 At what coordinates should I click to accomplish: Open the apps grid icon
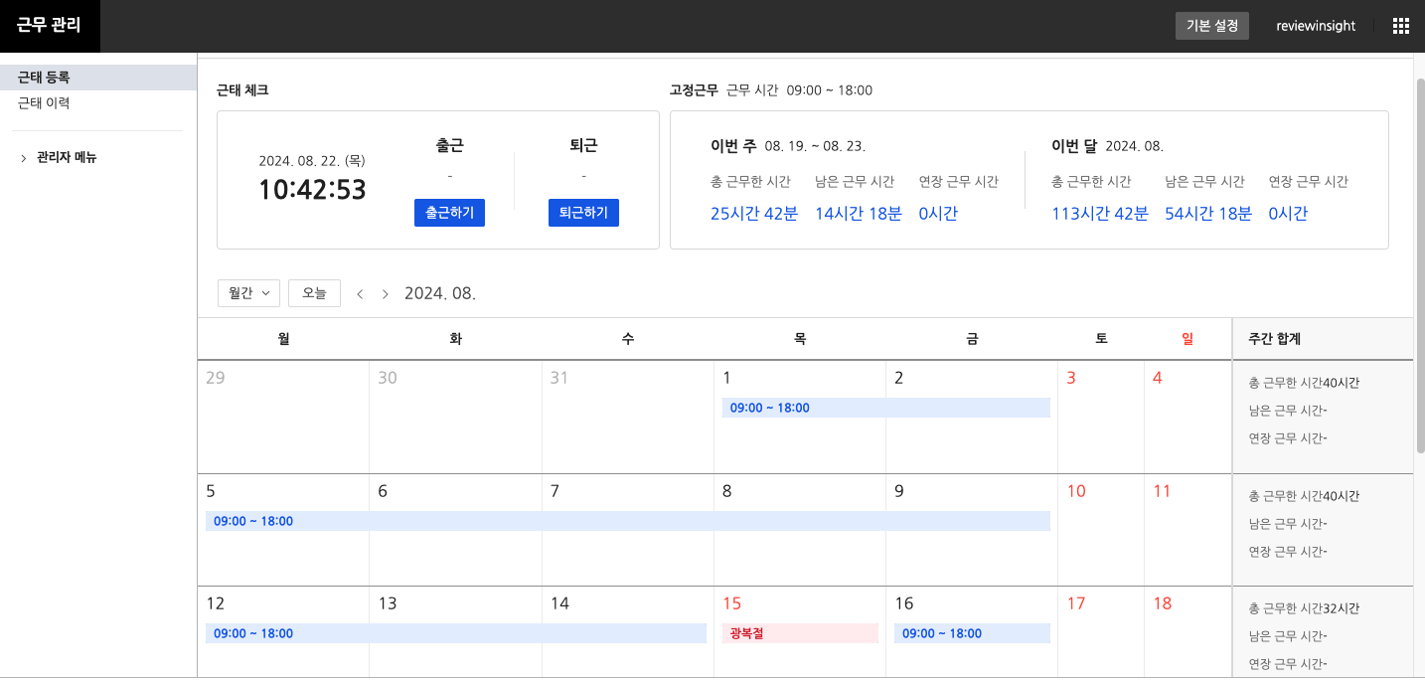point(1401,26)
